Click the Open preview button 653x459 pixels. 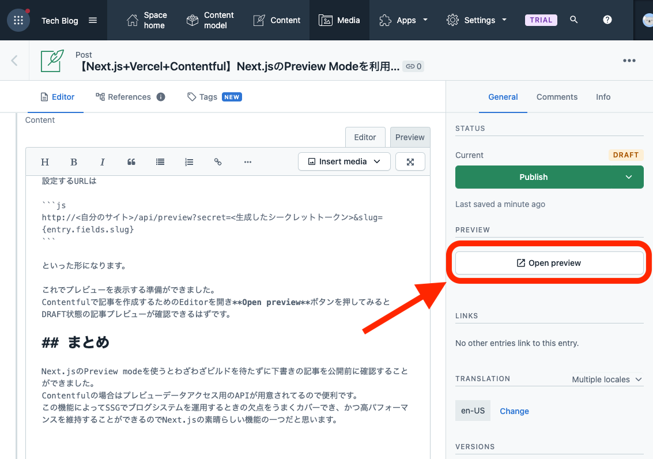point(549,263)
